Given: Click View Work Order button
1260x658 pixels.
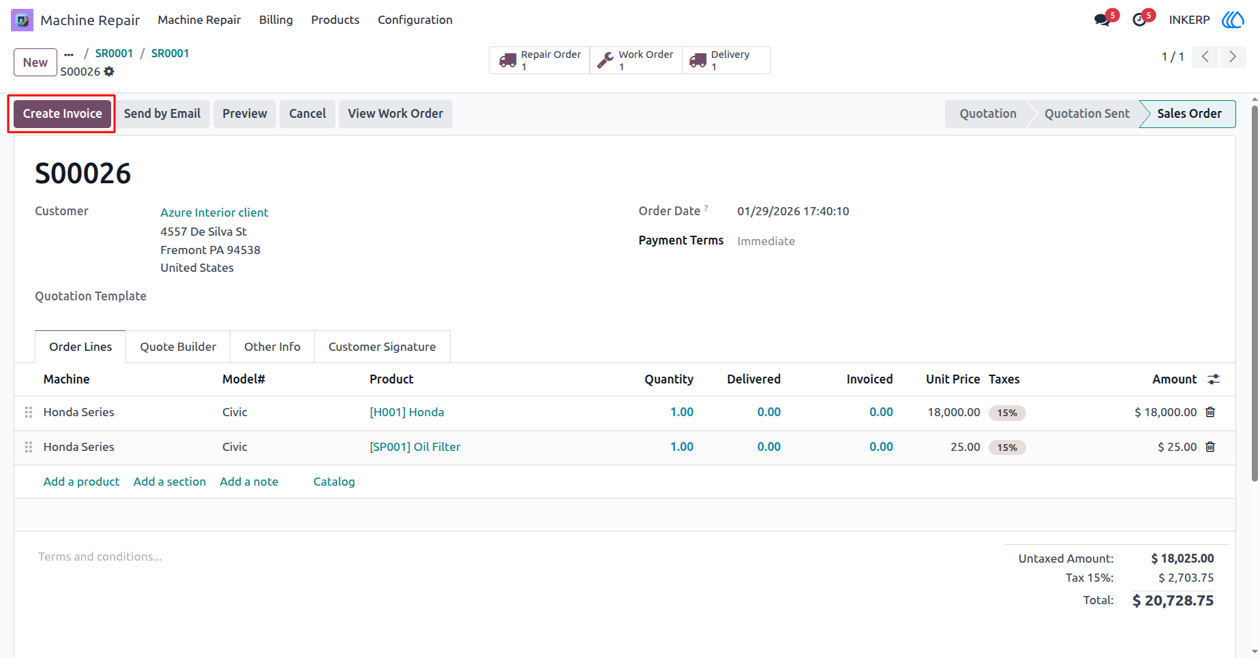Looking at the screenshot, I should click(x=395, y=114).
